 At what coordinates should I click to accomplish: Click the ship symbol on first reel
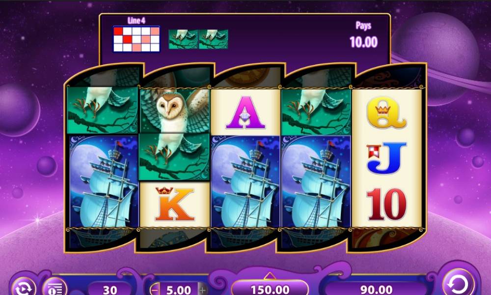pyautogui.click(x=104, y=181)
